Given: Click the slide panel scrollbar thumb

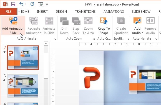Looking at the screenshot, I should [x=46, y=66].
